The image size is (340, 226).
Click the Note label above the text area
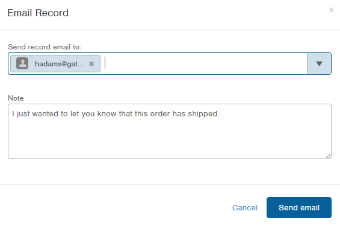pos(16,98)
